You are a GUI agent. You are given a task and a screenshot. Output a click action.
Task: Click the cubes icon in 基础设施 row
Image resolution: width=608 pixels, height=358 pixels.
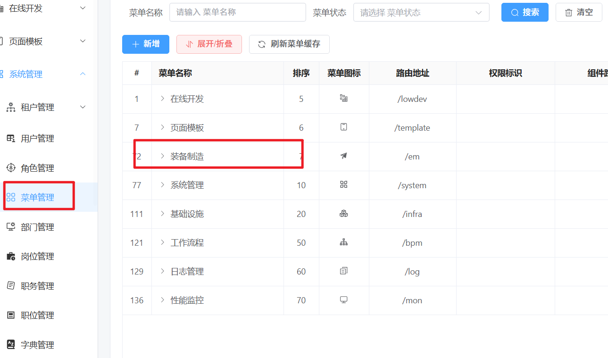[x=343, y=214]
